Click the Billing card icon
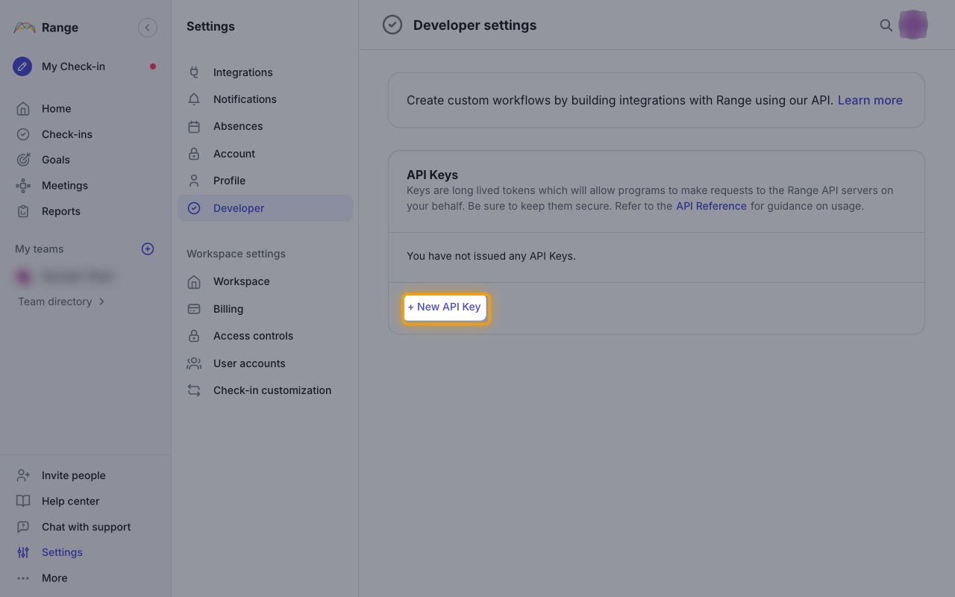 (194, 309)
